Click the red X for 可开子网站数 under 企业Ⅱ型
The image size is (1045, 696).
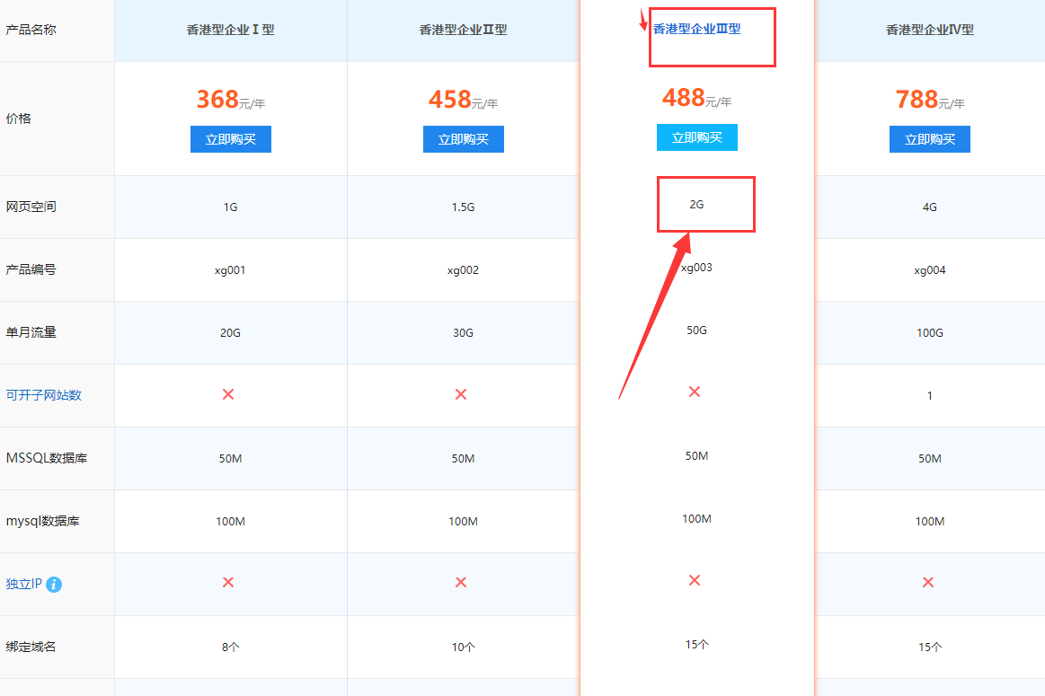[461, 394]
